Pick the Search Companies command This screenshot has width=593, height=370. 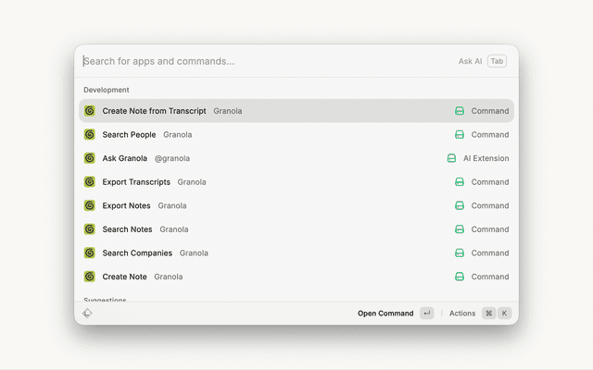click(x=137, y=253)
